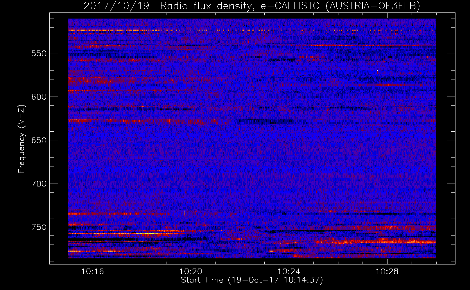The width and height of the screenshot is (470, 290).
Task: Click the 650 frequency tick label
Action: pyautogui.click(x=39, y=140)
